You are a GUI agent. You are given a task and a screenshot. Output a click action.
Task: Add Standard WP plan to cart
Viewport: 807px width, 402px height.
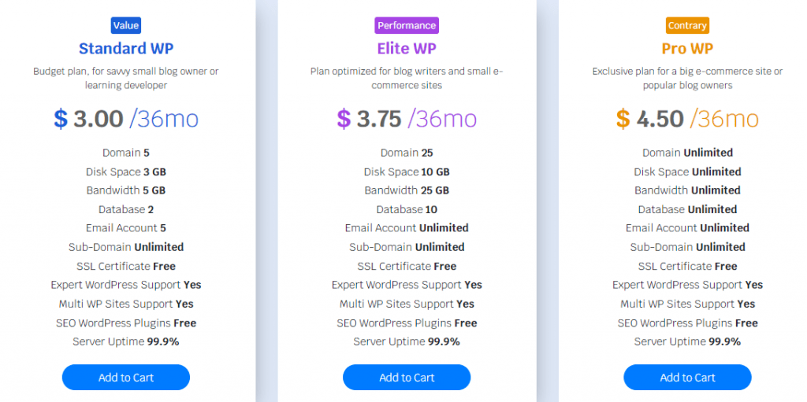126,378
